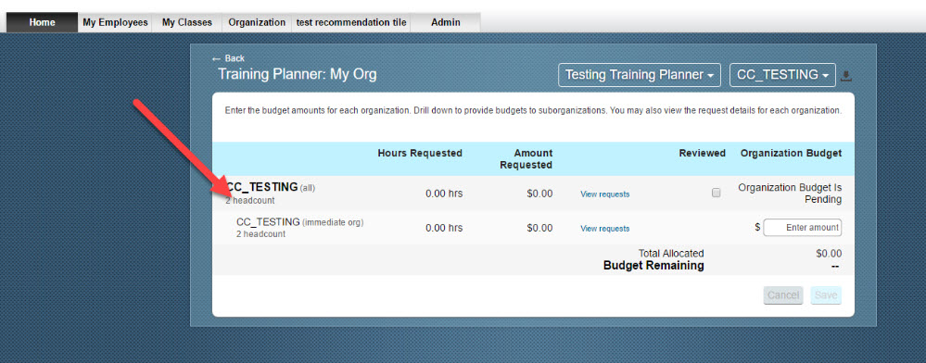Open the Testing Training Planner dropdown
Viewport: 926px width, 363px height.
(x=640, y=75)
